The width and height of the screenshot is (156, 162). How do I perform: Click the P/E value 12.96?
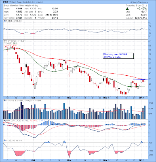55,9
